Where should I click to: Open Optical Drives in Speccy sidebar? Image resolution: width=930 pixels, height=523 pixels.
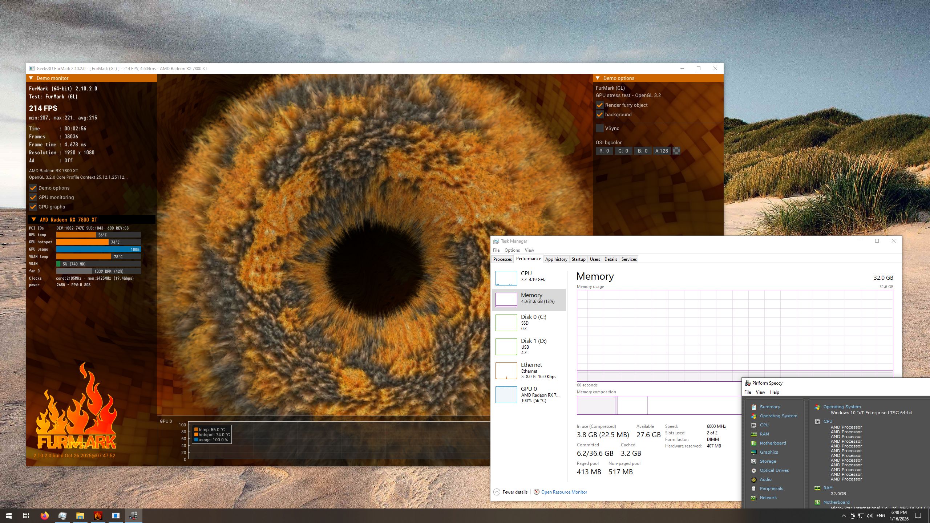tap(774, 470)
